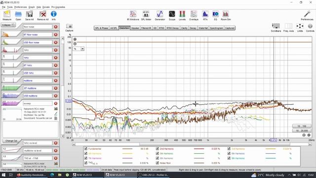This screenshot has height=178, width=316.
Task: Click the Capture graph camera icon
Action: [x=69, y=28]
